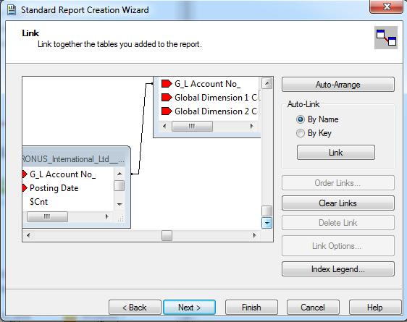Screen dimensions: 407x322
Task: Click upper table's horizontal scrollbar thumb
Action: (x=192, y=126)
